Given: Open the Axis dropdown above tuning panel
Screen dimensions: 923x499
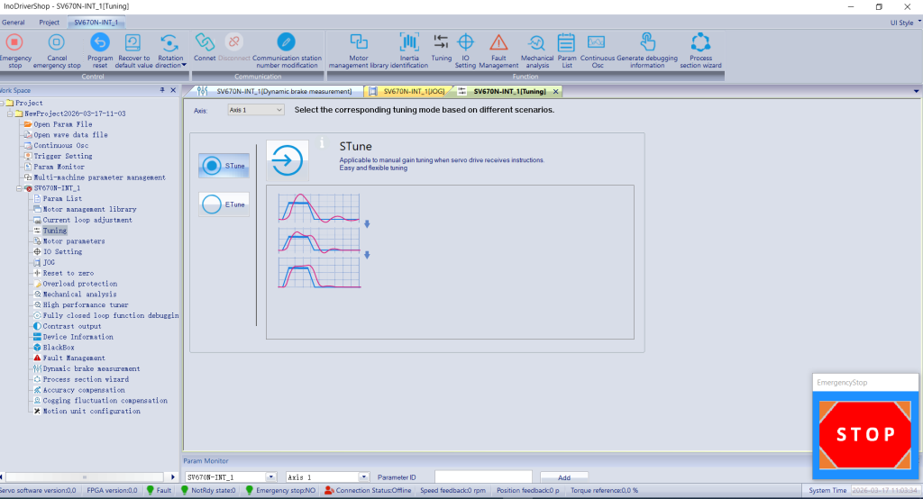Looking at the screenshot, I should [255, 110].
